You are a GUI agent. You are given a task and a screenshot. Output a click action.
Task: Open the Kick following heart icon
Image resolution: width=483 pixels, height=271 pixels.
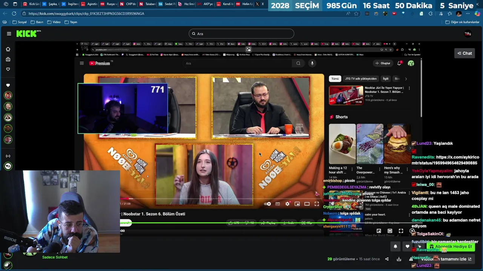click(x=8, y=69)
